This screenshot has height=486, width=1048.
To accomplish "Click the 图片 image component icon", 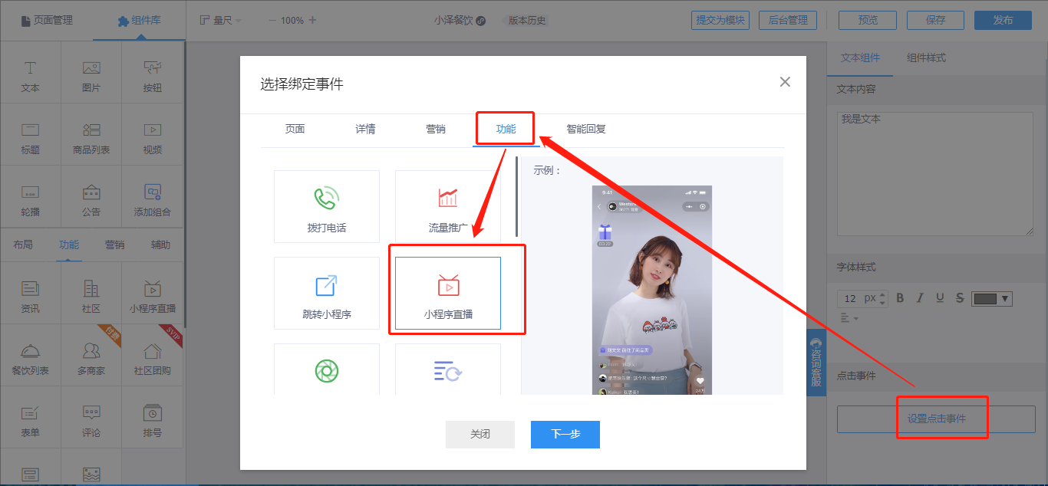I will tap(91, 75).
